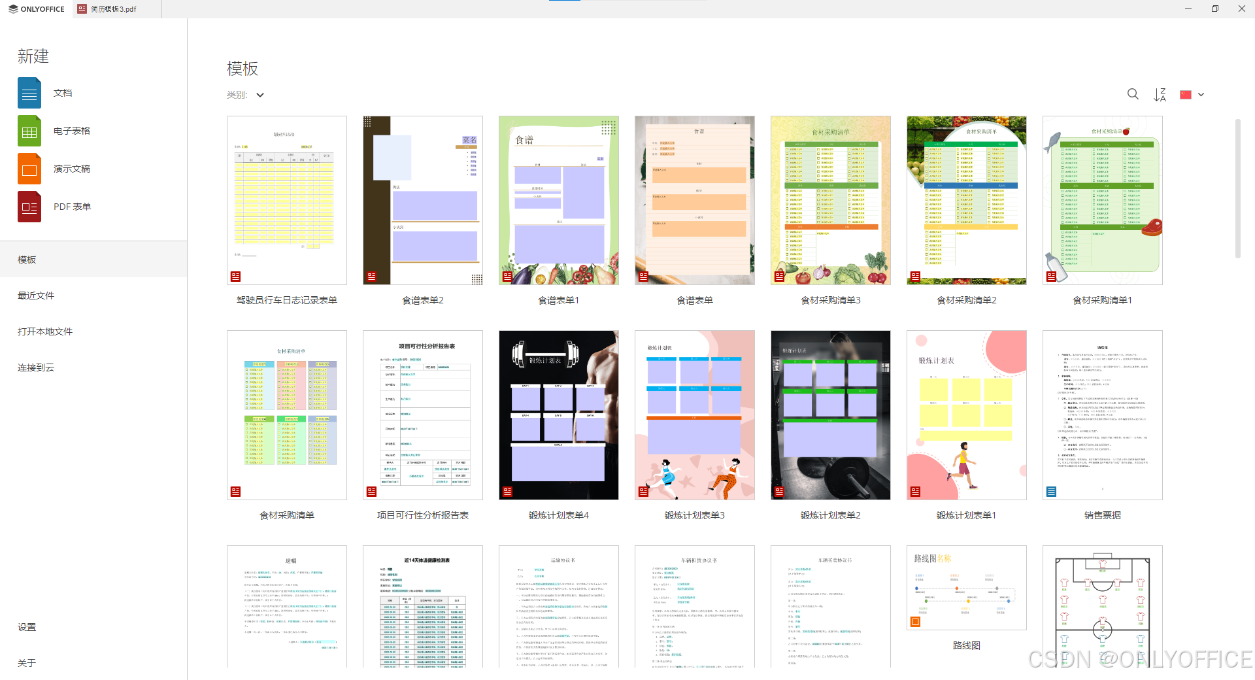Screen dimensions: 1255x680
Task: Click the 项目可行性分析报告表 title text
Action: 423,515
